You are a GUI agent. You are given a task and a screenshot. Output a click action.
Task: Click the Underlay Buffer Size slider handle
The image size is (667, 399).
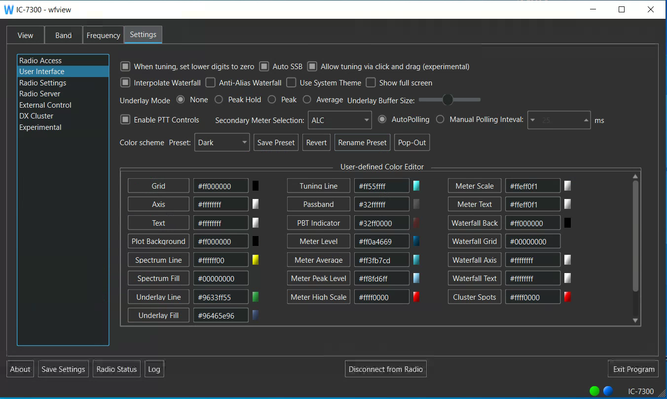click(x=449, y=99)
